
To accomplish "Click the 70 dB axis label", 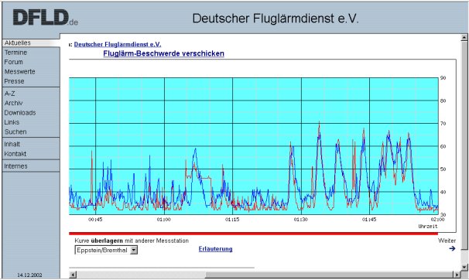I will (443, 124).
